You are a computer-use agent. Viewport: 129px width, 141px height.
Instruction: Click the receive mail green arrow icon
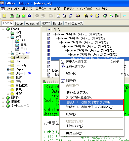pyautogui.click(x=12, y=16)
